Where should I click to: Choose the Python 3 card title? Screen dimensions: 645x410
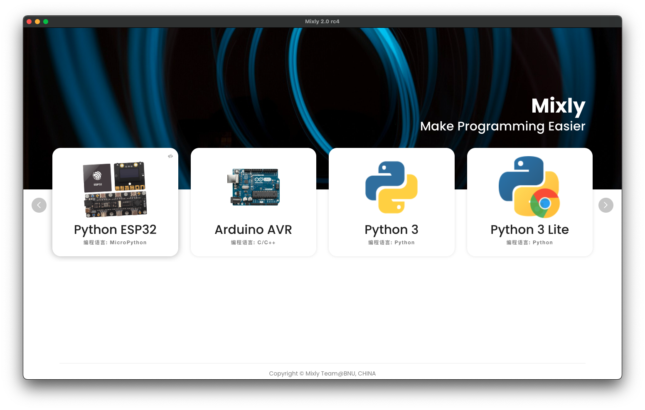[391, 230]
